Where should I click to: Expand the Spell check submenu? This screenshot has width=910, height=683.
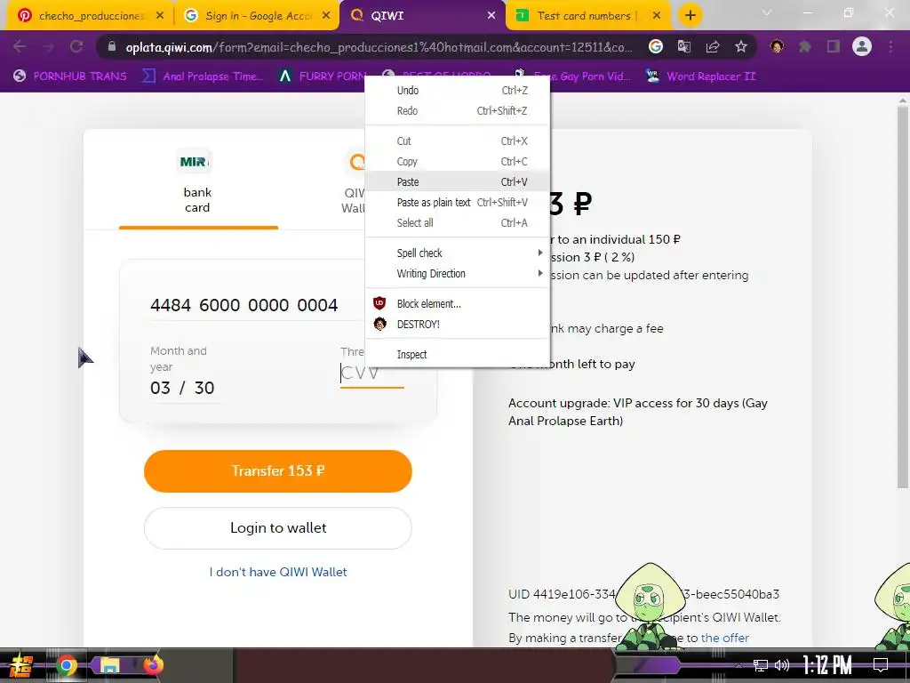click(x=458, y=253)
